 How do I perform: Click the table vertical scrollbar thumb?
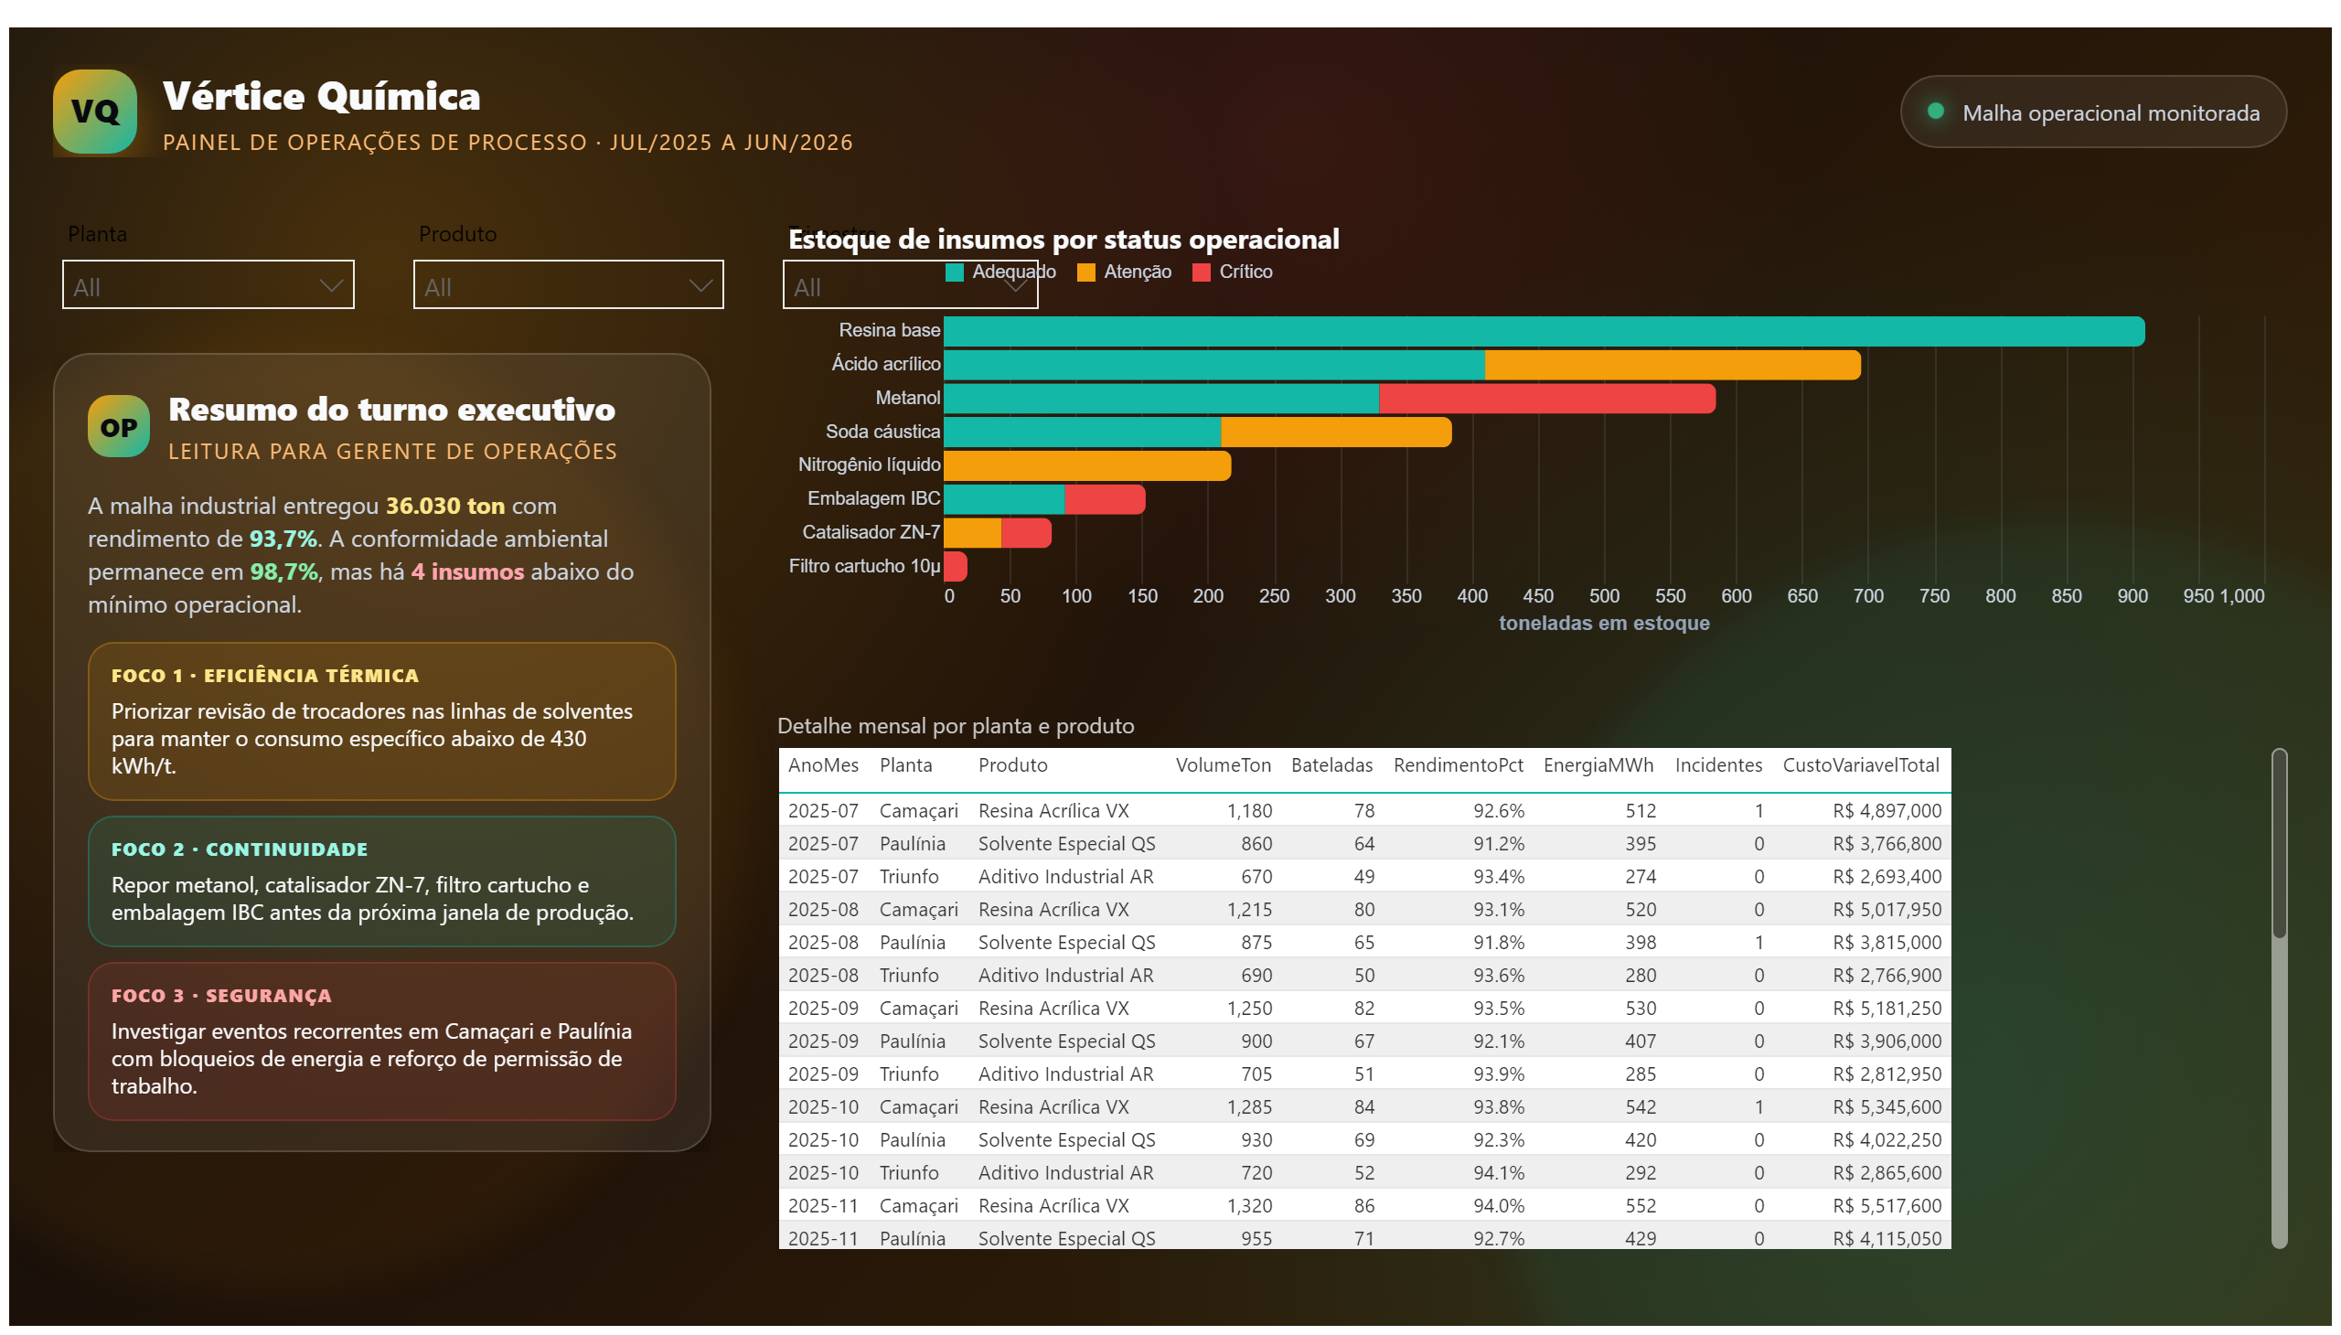pos(2279,846)
